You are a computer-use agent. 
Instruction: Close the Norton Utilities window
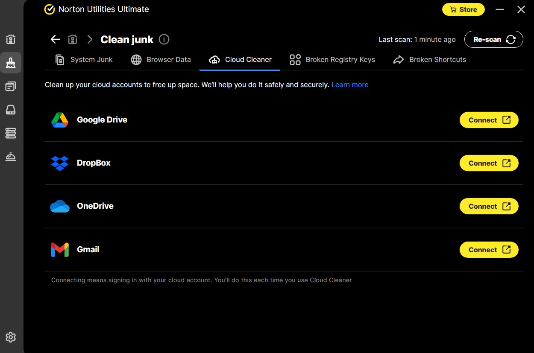521,9
